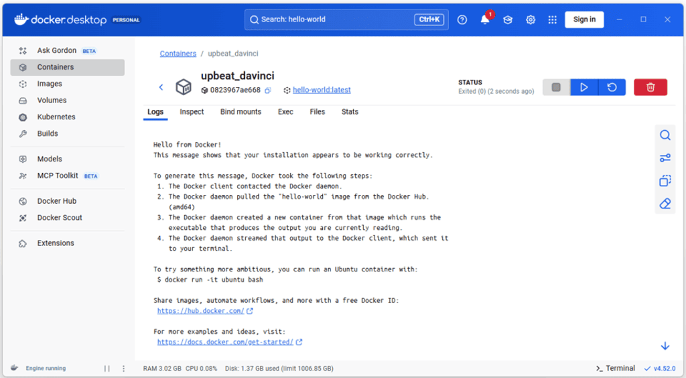The height and width of the screenshot is (378, 686).
Task: Open https://hub.docker.com/ link
Action: (x=201, y=311)
